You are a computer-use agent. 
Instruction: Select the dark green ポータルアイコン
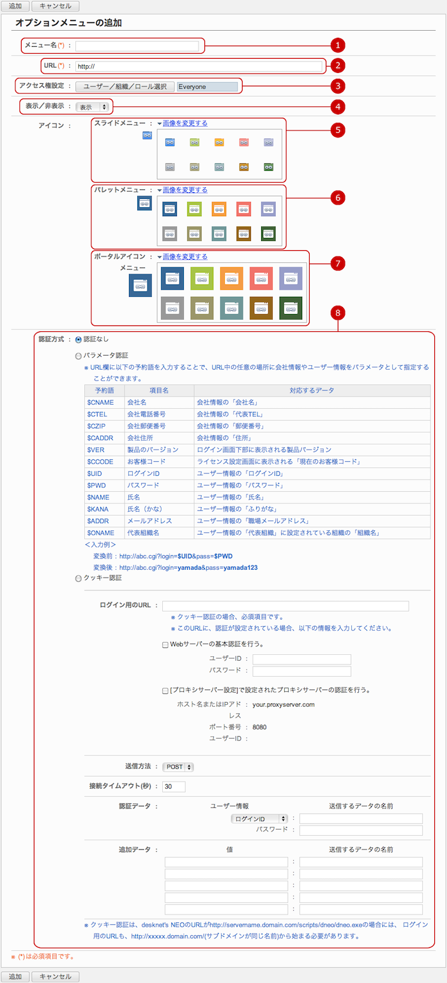[x=291, y=308]
